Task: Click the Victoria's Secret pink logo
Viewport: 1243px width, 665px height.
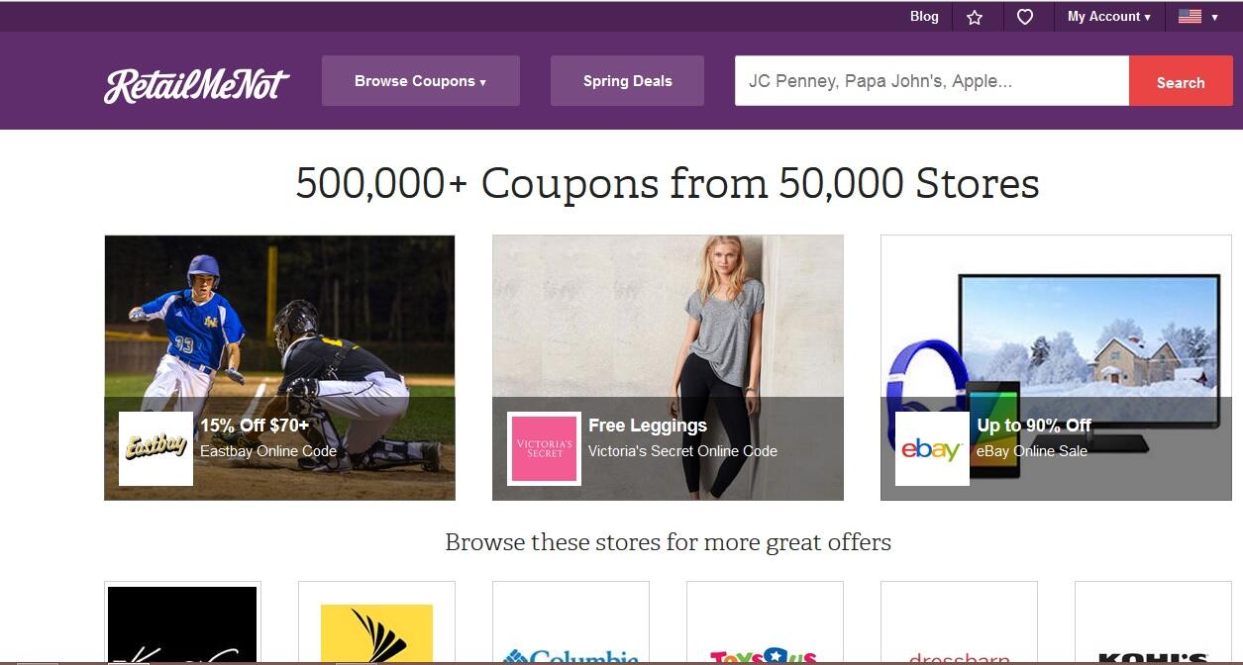Action: point(544,448)
